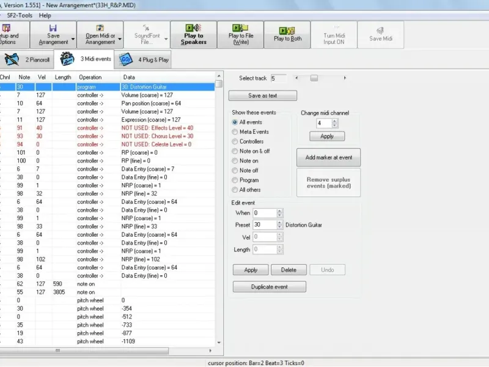This screenshot has width=489, height=367.
Task: Select the All events radio button
Action: pos(235,122)
